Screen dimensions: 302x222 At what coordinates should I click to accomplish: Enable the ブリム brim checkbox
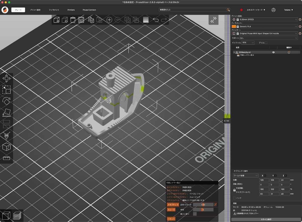[266, 43]
